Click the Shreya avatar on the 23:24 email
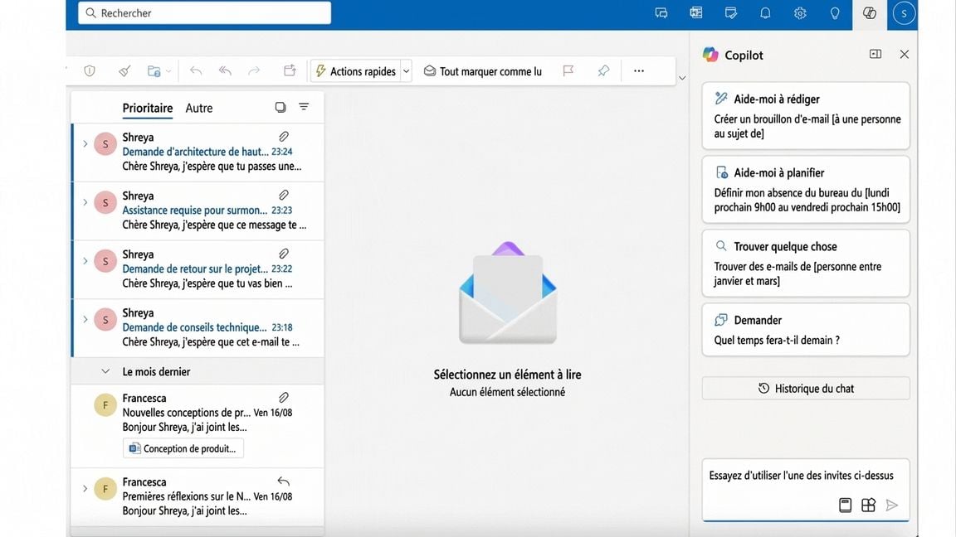 pyautogui.click(x=105, y=143)
